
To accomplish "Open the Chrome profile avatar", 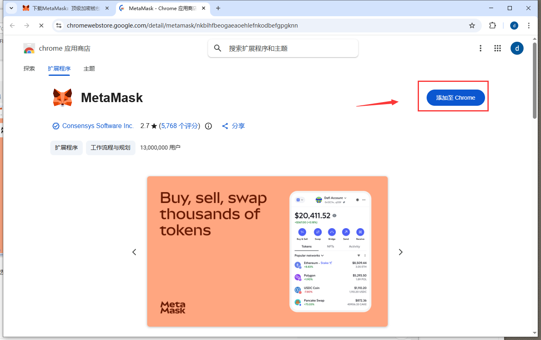I will coord(514,26).
